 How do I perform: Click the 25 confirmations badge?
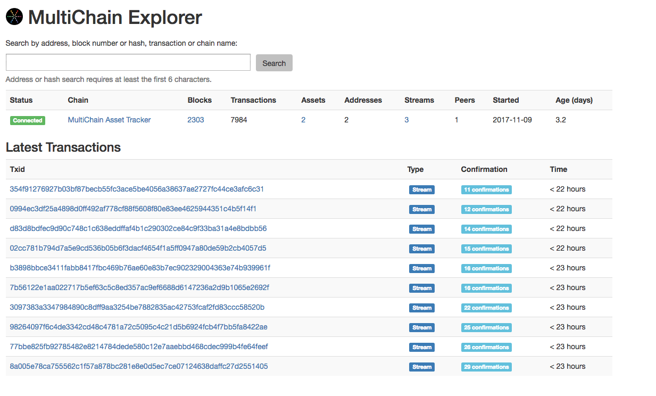pos(486,327)
